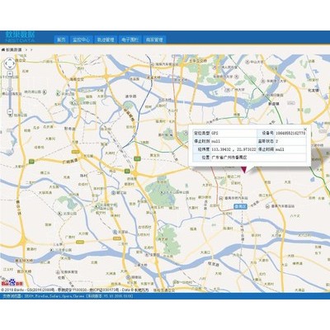Open the 商家管理 tab
This screenshot has width=330, height=330.
[154, 40]
